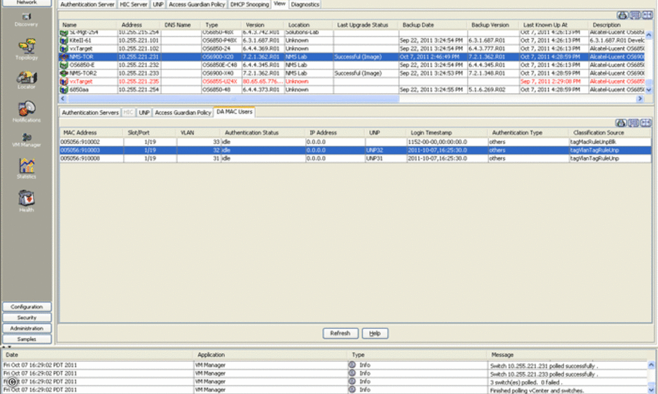Click the Help button

pyautogui.click(x=375, y=333)
